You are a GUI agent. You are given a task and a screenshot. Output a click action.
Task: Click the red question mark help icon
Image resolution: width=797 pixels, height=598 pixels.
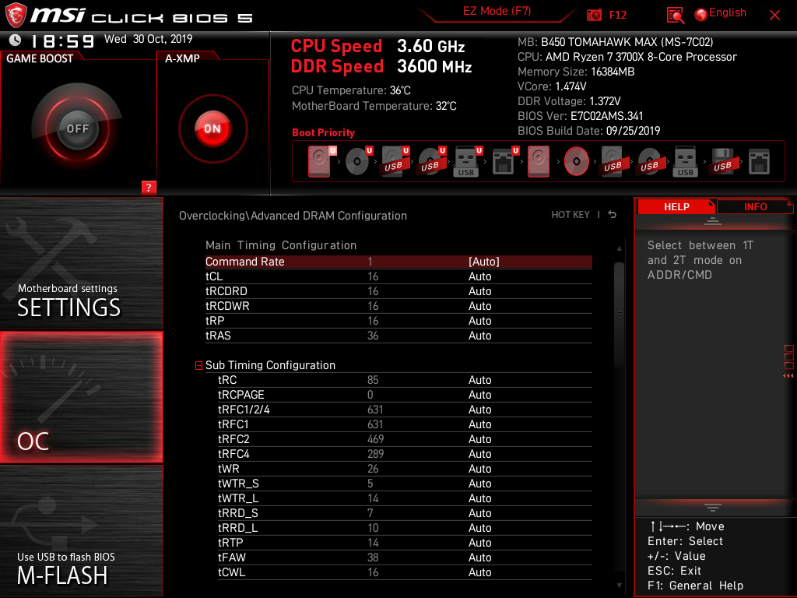tap(149, 187)
